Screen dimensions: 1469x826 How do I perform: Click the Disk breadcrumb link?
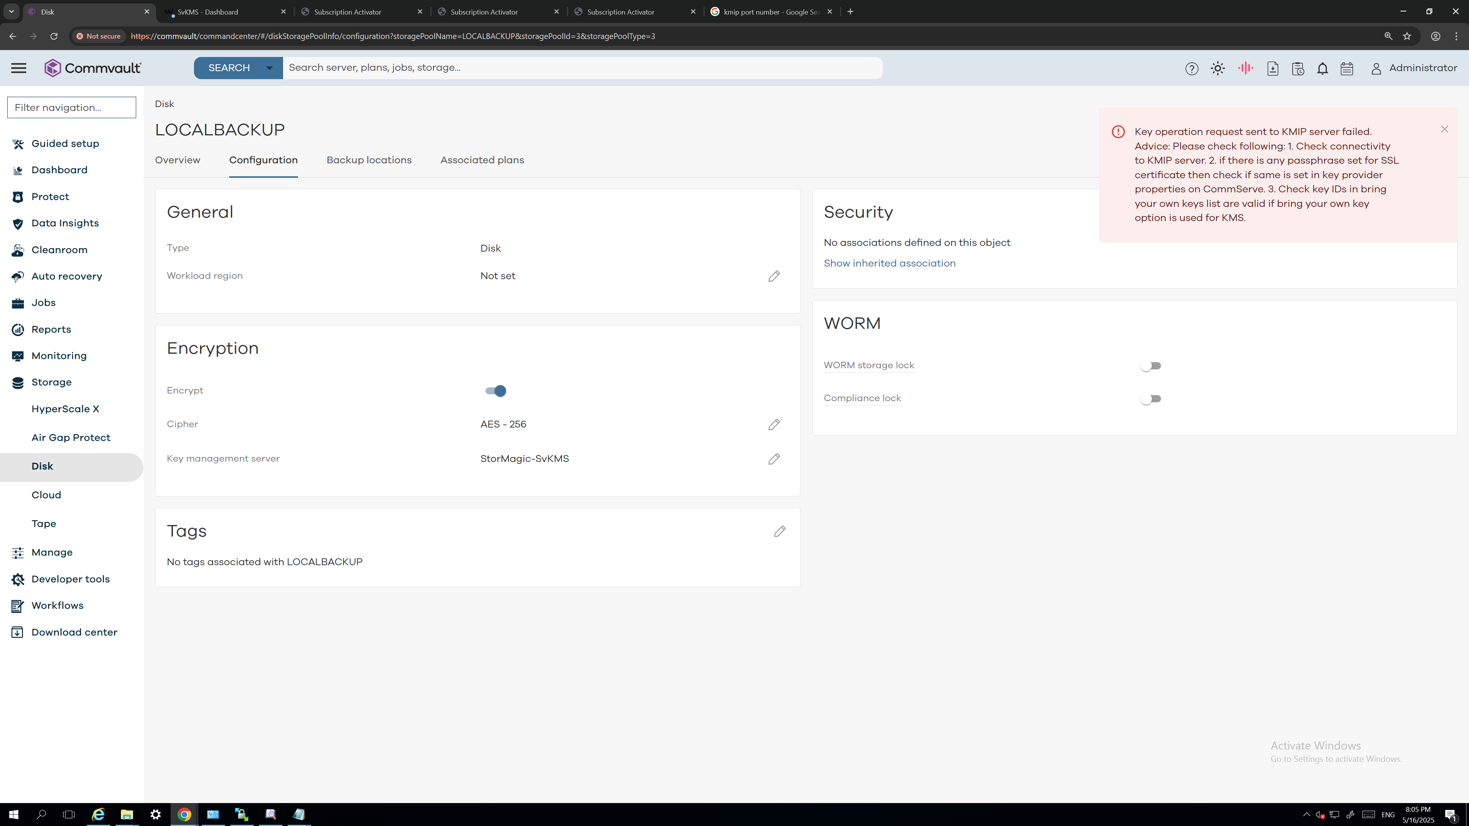164,104
